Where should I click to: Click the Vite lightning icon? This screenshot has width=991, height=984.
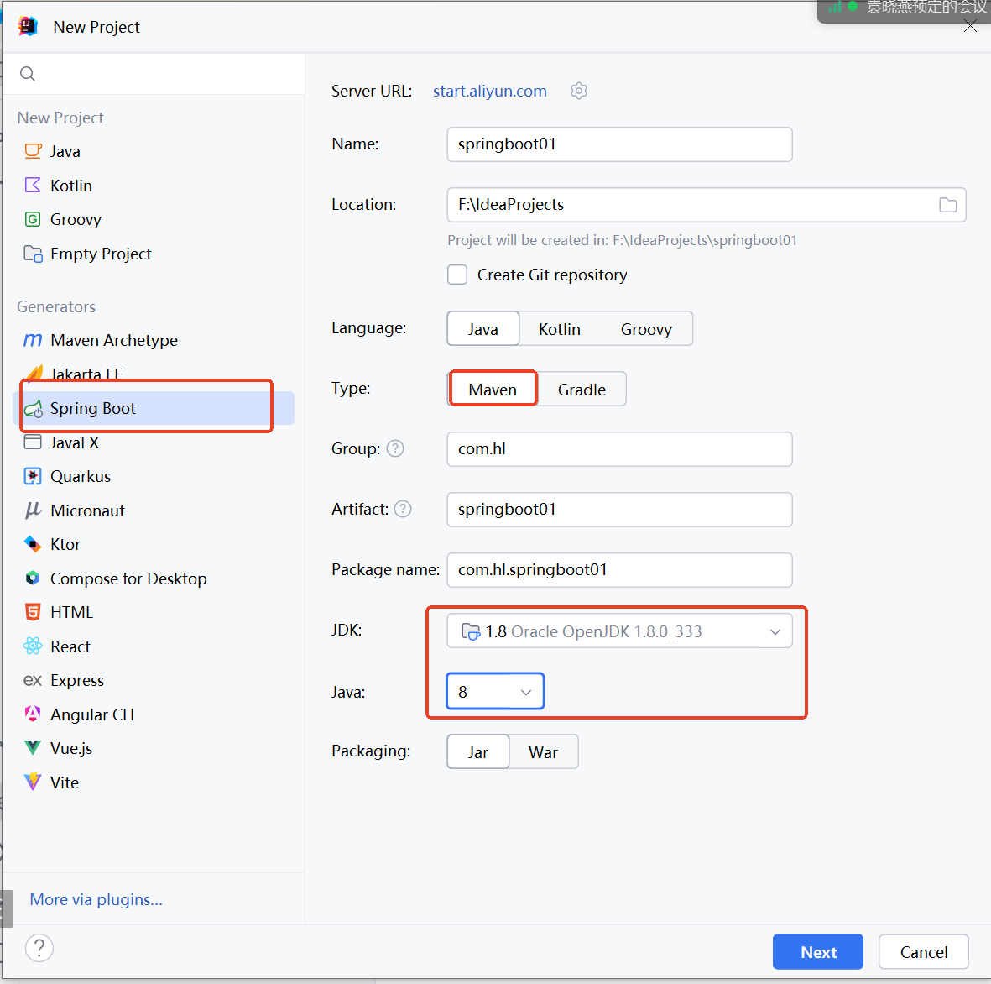click(33, 782)
